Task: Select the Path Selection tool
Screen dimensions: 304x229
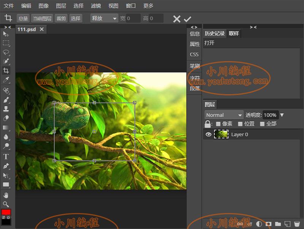Action: pyautogui.click(x=6, y=175)
